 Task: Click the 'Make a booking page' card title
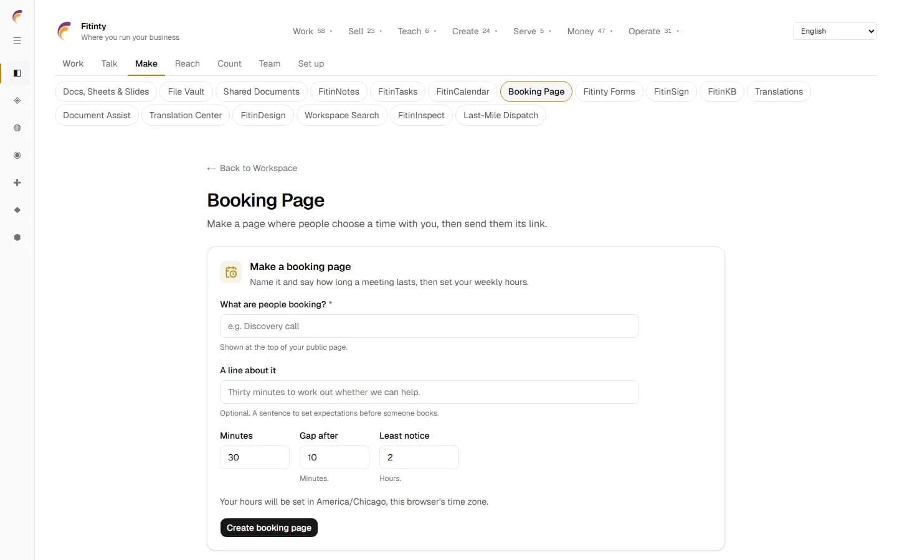tap(300, 266)
